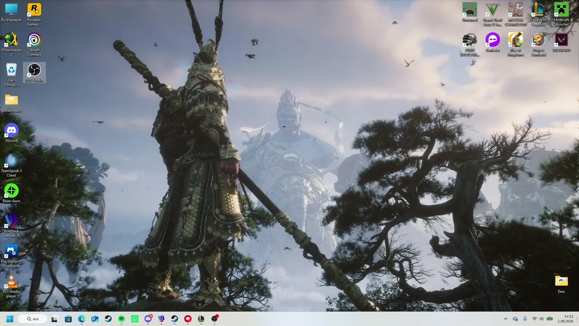Open the Ubisoft Connect desktop shortcut
Screen dimensions: 579x326
[x=34, y=45]
